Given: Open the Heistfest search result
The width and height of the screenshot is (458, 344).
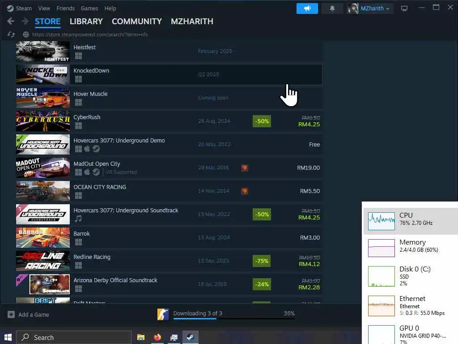Looking at the screenshot, I should tap(169, 51).
